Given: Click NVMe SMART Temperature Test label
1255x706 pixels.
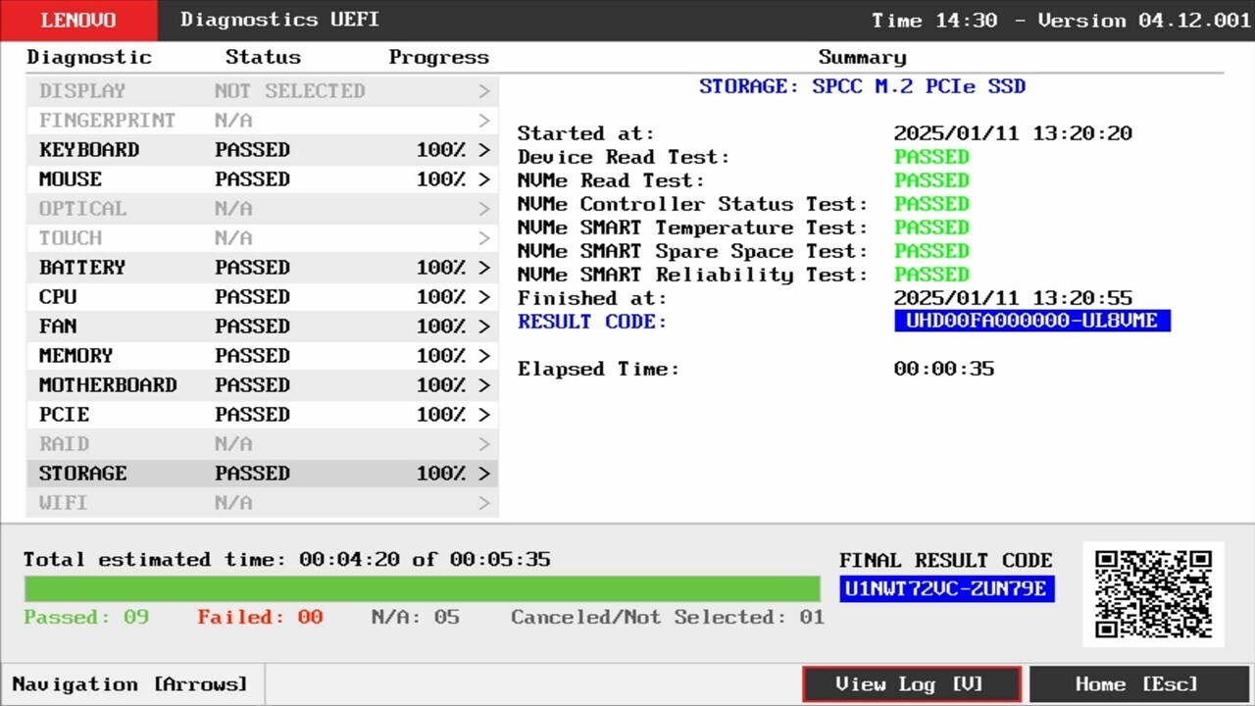Looking at the screenshot, I should coord(692,227).
